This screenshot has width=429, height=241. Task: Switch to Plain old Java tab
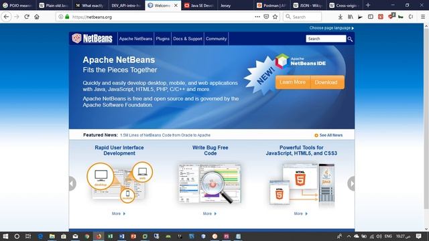point(54,5)
